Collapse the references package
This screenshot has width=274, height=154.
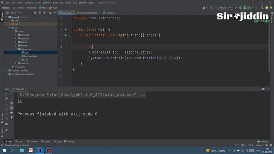pyautogui.click(x=15, y=49)
